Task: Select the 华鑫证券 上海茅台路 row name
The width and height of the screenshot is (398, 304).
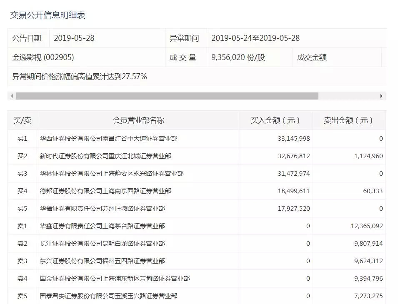Action: click(x=102, y=226)
